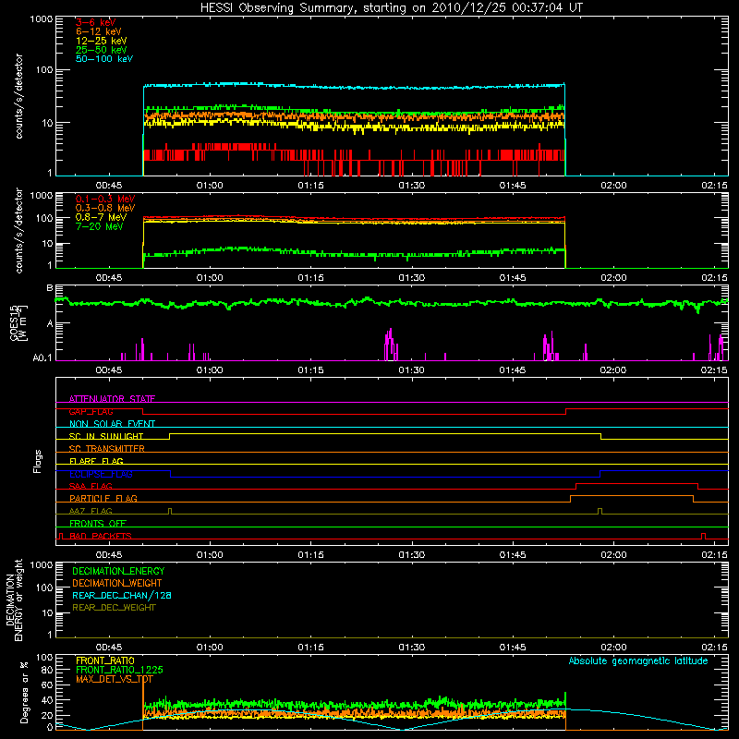Select the 12-25 keV legend label

(x=101, y=41)
